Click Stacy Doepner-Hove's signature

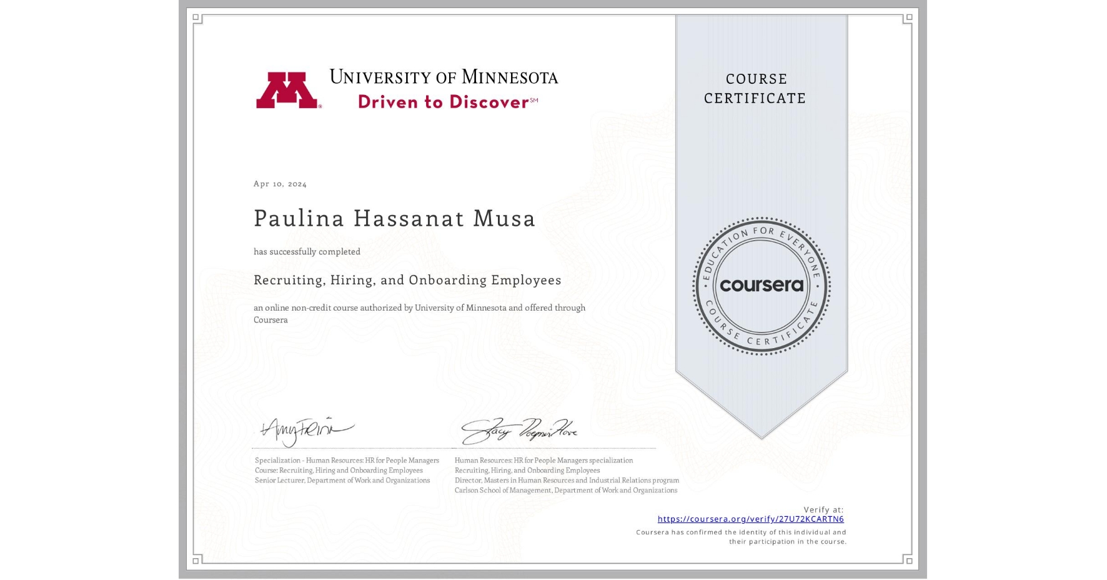tap(523, 429)
